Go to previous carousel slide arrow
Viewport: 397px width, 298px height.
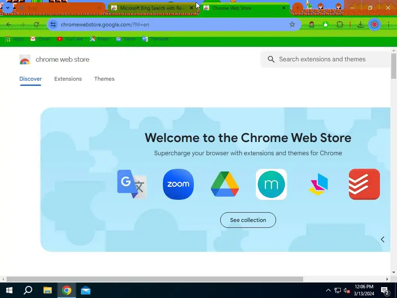(x=383, y=239)
